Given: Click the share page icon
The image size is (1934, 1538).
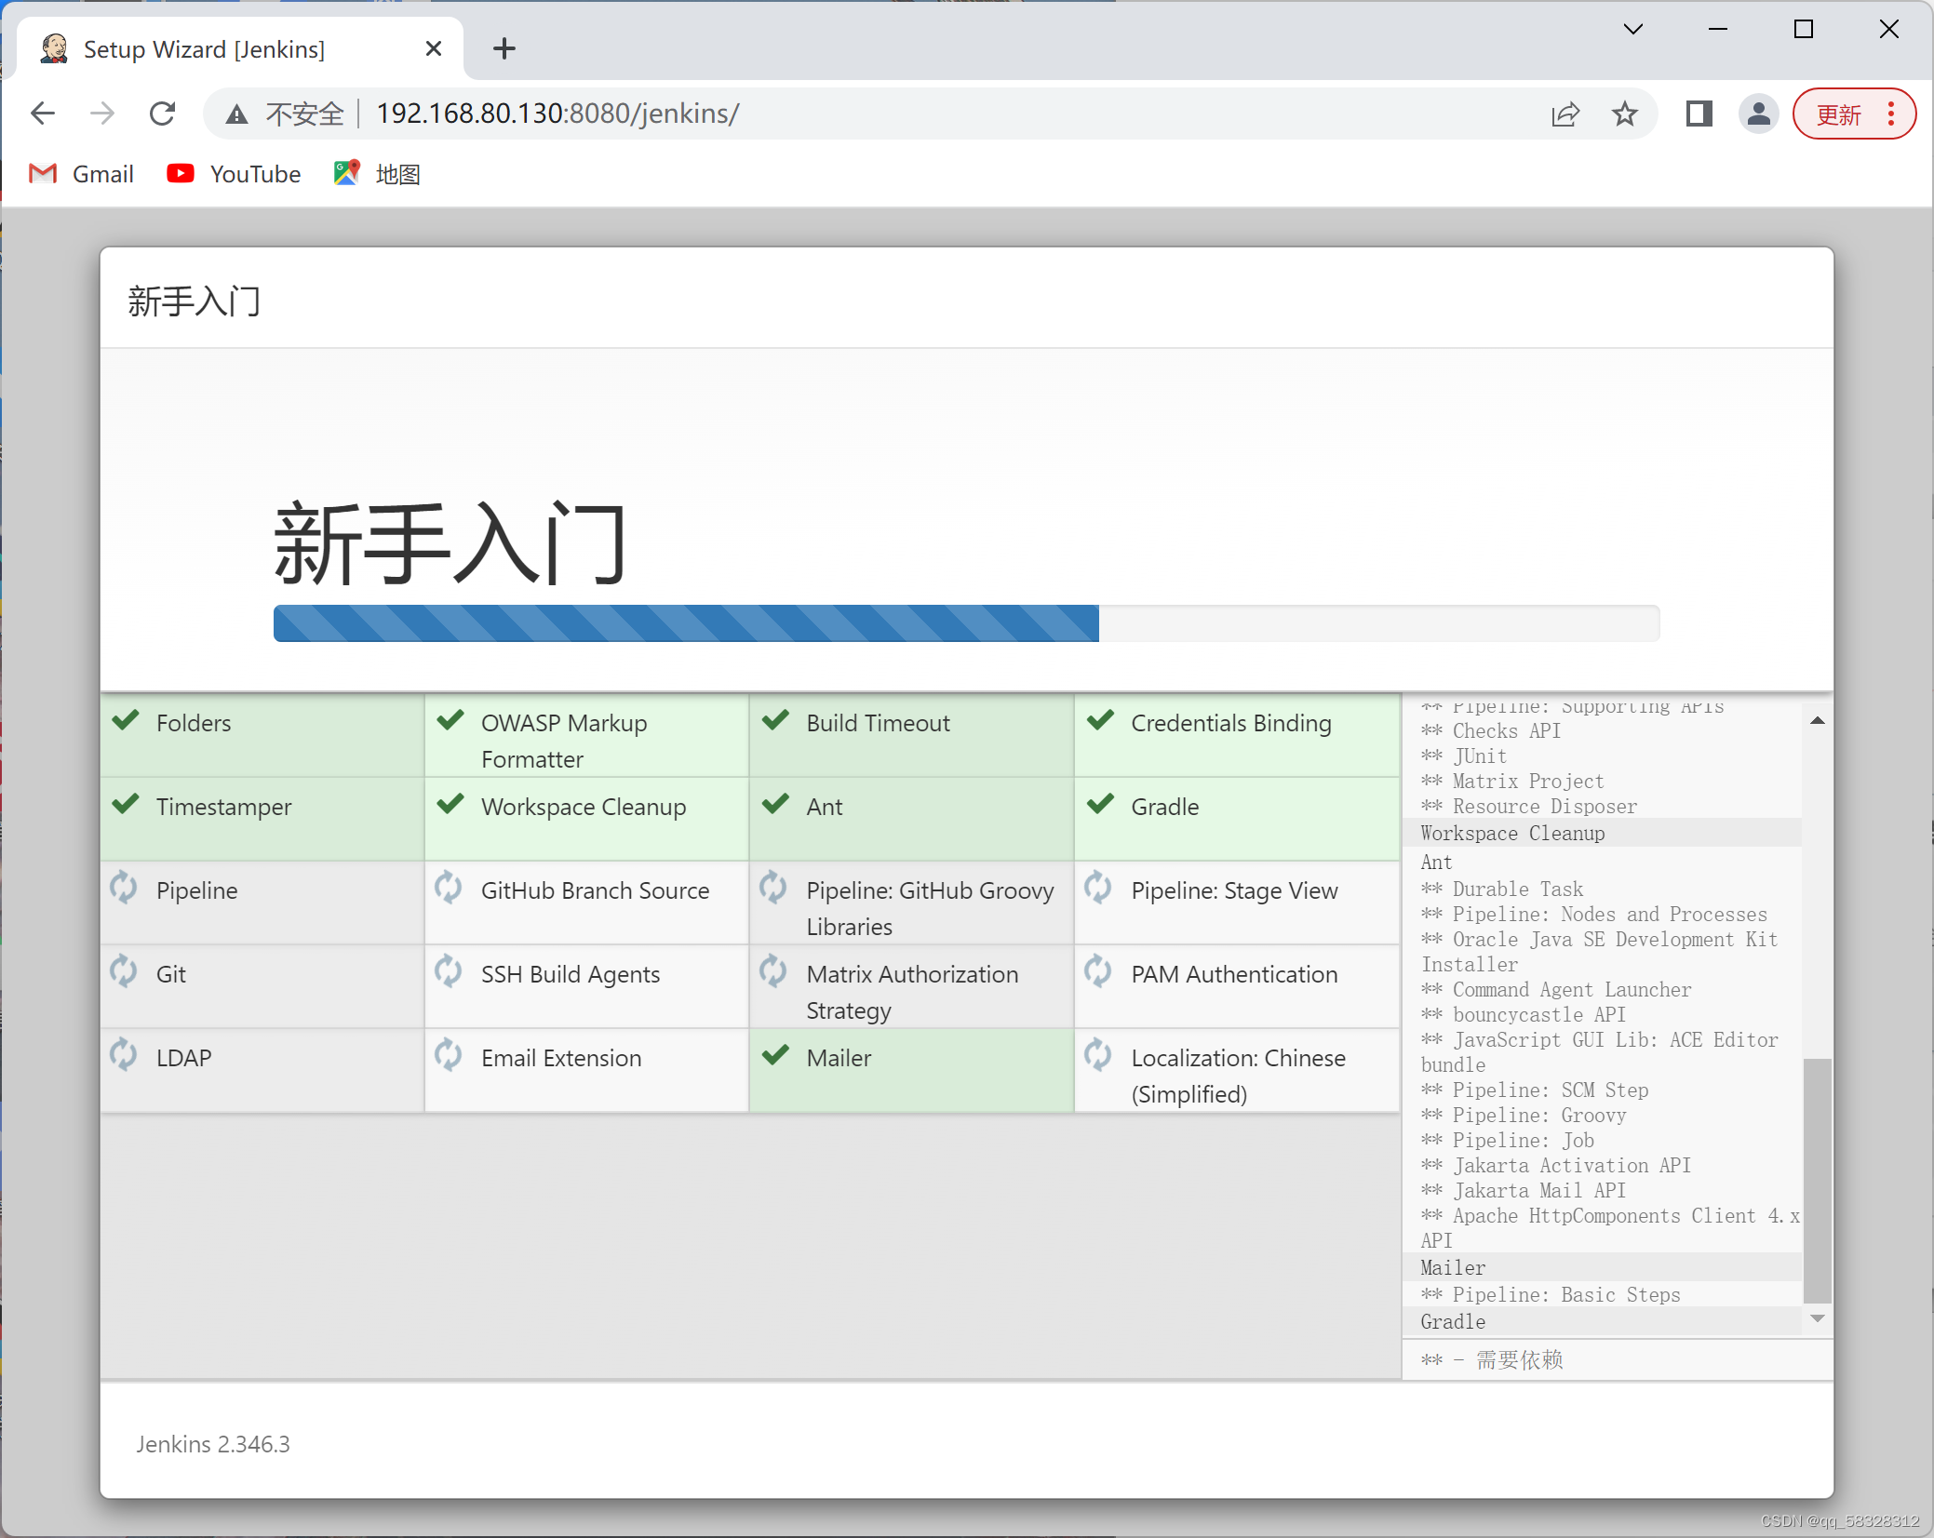Looking at the screenshot, I should coord(1565,114).
